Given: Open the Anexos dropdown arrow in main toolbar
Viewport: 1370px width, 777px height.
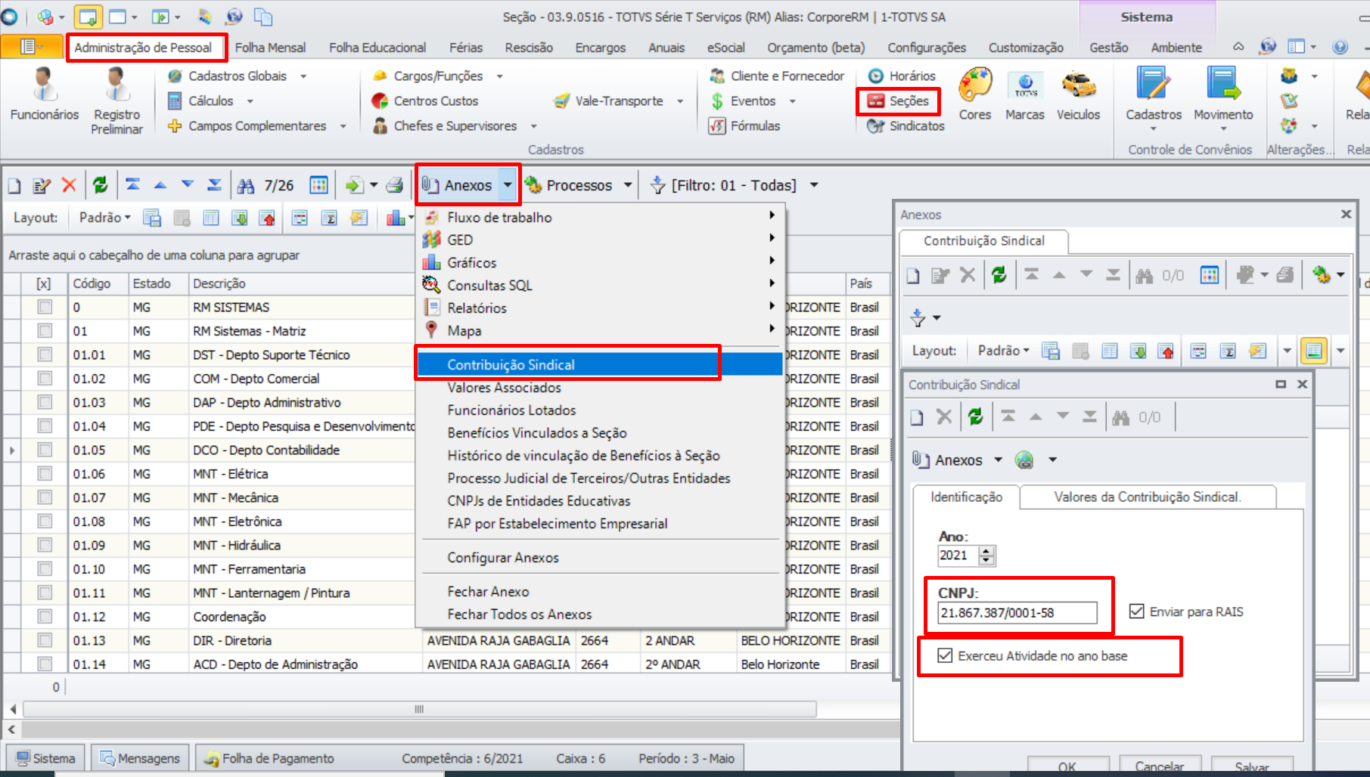Looking at the screenshot, I should pos(508,185).
